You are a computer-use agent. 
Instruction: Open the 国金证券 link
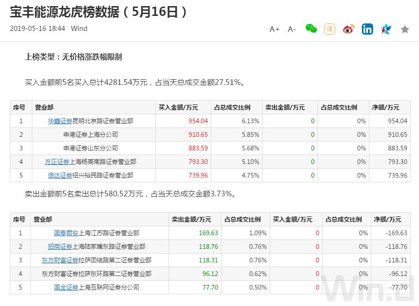[x=66, y=288]
